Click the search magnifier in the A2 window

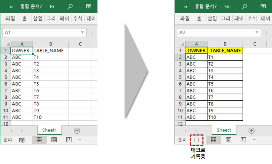[245, 7]
